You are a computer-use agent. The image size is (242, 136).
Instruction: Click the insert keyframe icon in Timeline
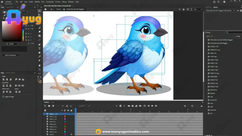point(120,106)
